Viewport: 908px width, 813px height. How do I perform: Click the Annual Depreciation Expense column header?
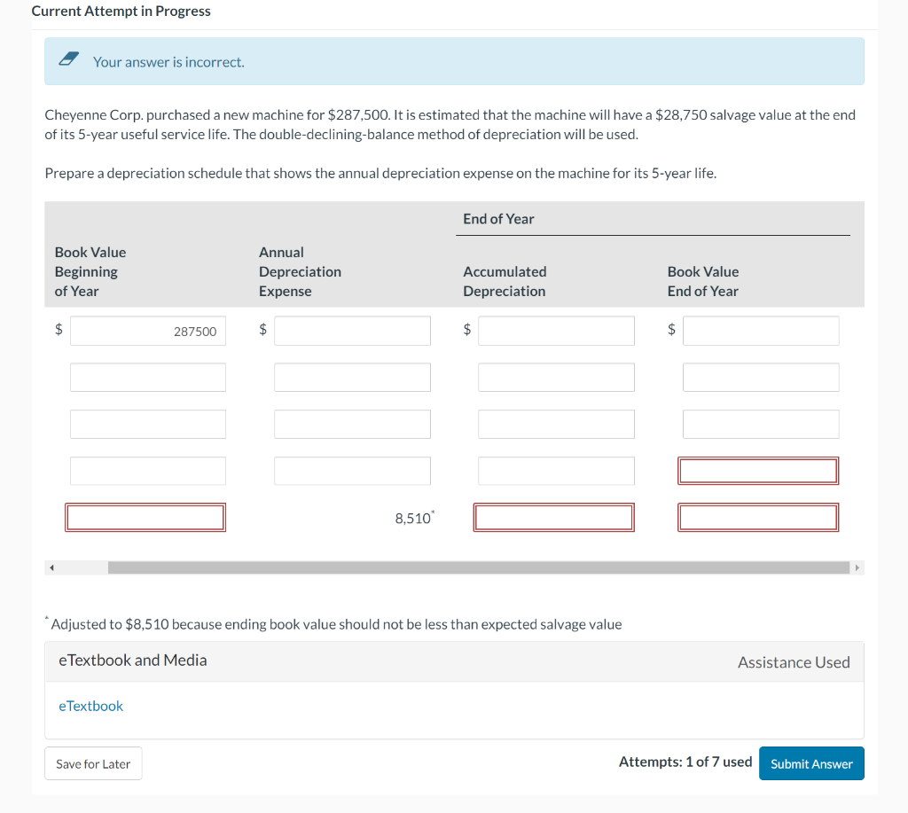coord(300,271)
